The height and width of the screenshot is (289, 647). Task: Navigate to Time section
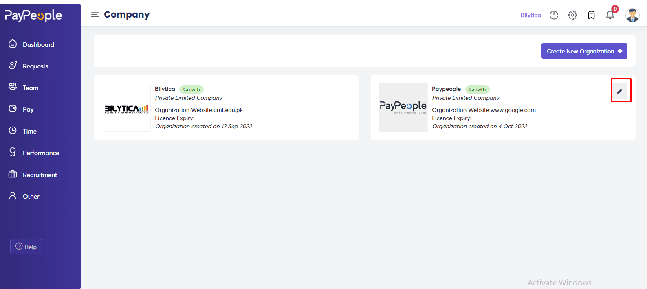[30, 131]
